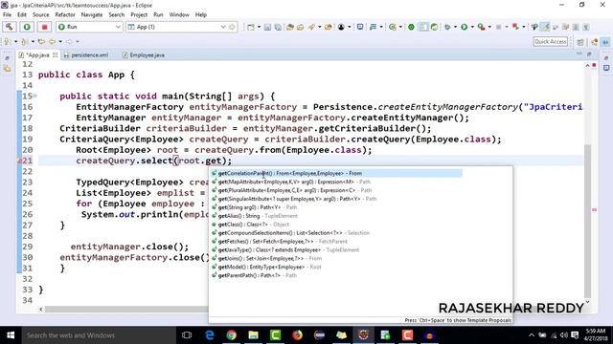
Task: Click the Save All icon
Action: point(278,27)
